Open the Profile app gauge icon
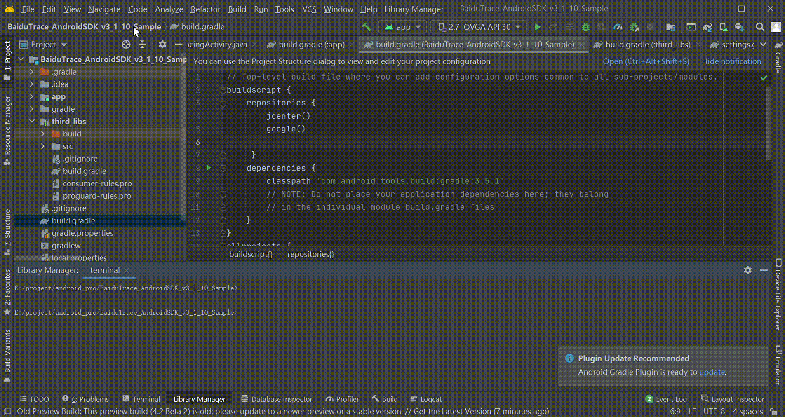 click(618, 27)
